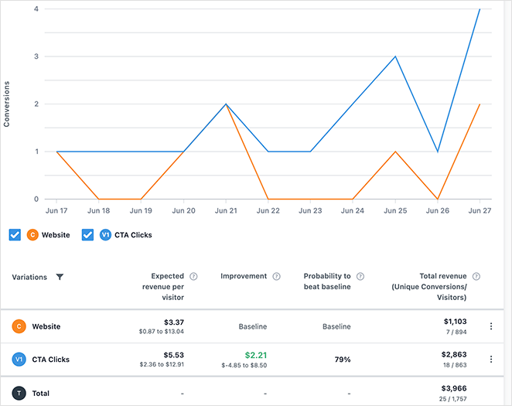Click the dark T badge in Total row
The width and height of the screenshot is (512, 406).
point(18,394)
